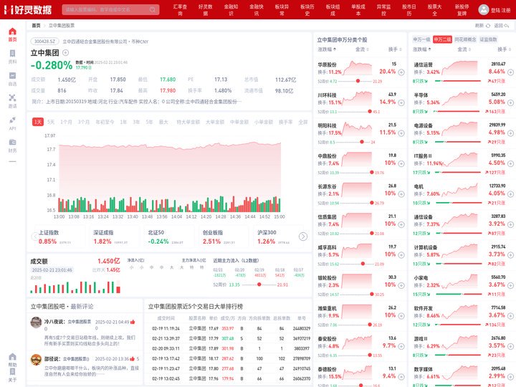Add 华原股份 with its plus icon

[401, 72]
